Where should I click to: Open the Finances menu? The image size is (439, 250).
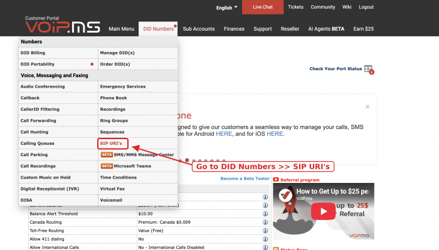click(234, 29)
